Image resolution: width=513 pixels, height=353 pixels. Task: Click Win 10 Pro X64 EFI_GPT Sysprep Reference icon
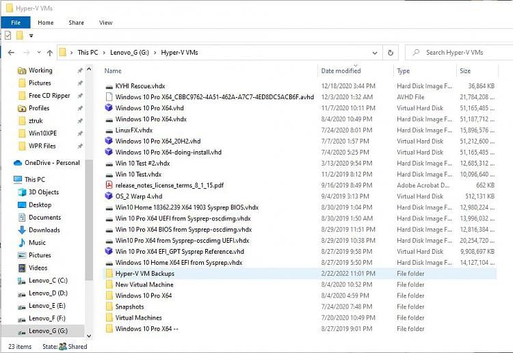point(109,251)
